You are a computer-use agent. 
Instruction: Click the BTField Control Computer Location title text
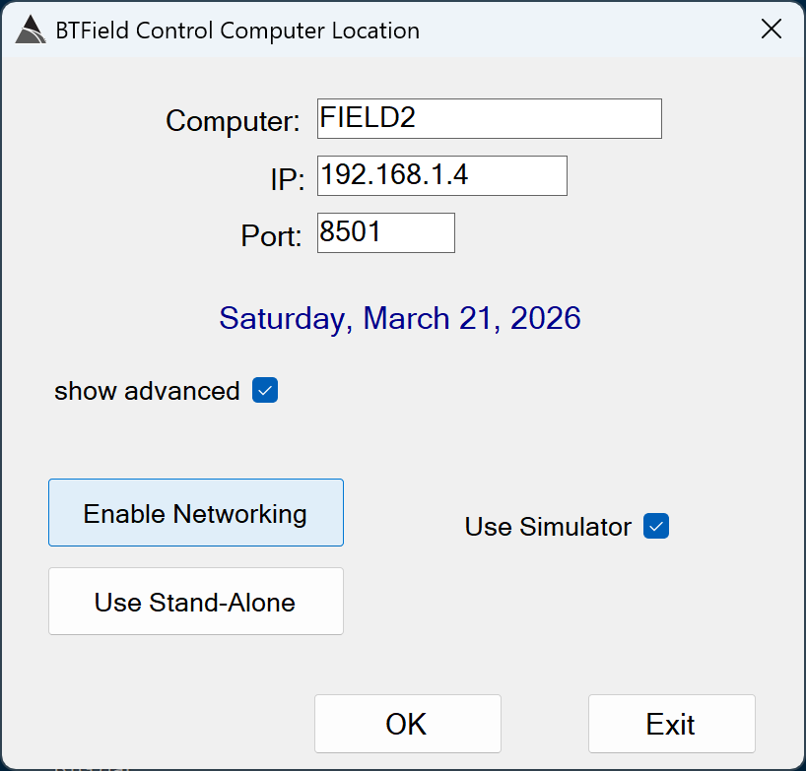(237, 31)
